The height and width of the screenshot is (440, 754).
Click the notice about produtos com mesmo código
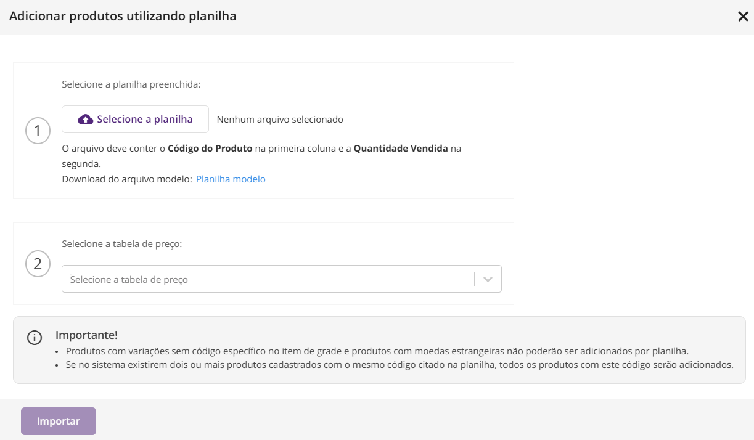(400, 365)
